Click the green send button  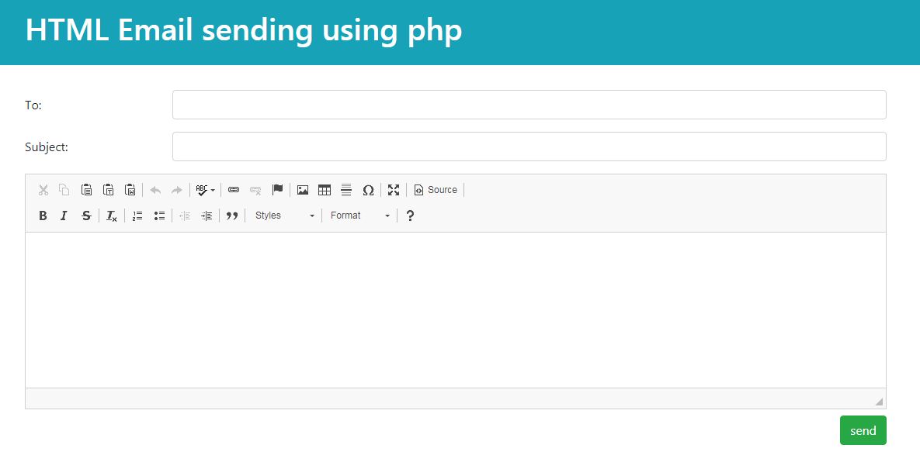[x=863, y=430]
